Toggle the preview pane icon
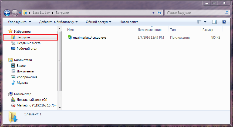 click(214, 22)
